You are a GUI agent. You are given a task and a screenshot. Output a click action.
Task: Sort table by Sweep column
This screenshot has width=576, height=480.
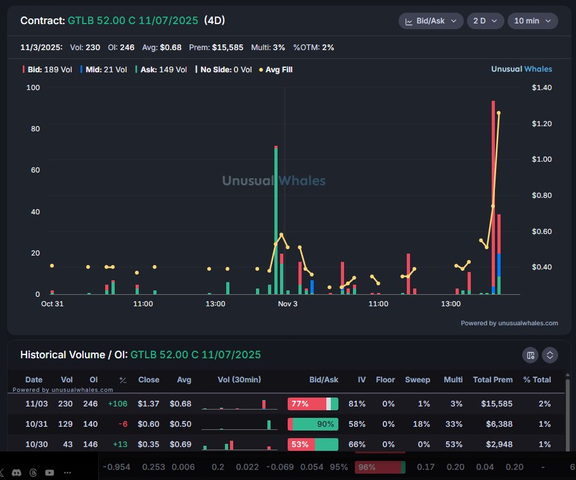point(418,380)
